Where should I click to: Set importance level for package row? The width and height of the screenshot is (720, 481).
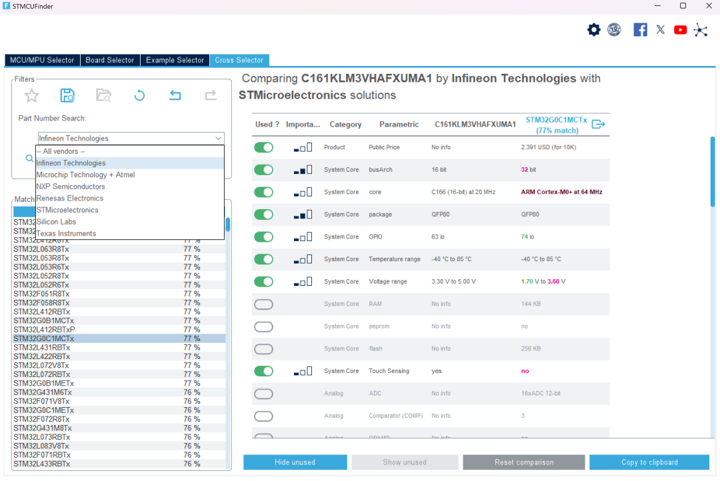tap(303, 215)
